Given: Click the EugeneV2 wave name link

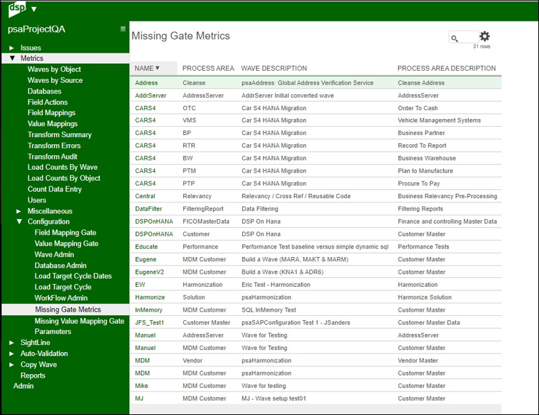Looking at the screenshot, I should click(149, 272).
